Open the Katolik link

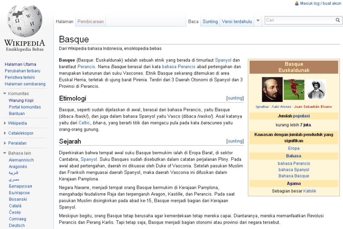coord(310,191)
